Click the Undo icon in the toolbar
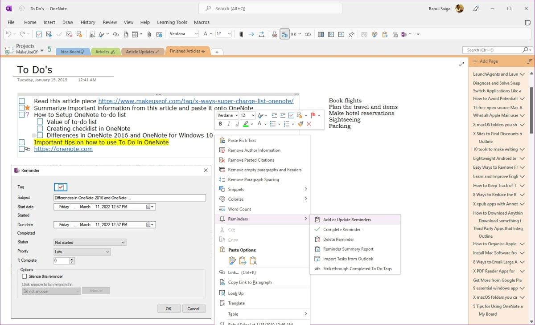This screenshot has width=535, height=325. click(x=9, y=34)
